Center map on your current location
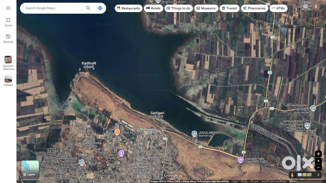Viewport: 326px width, 183px height. click(x=318, y=154)
